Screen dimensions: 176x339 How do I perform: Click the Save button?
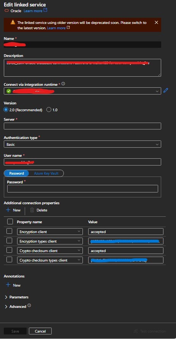15,331
